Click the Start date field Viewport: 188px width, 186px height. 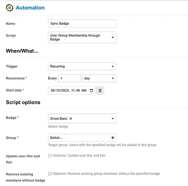point(72,90)
